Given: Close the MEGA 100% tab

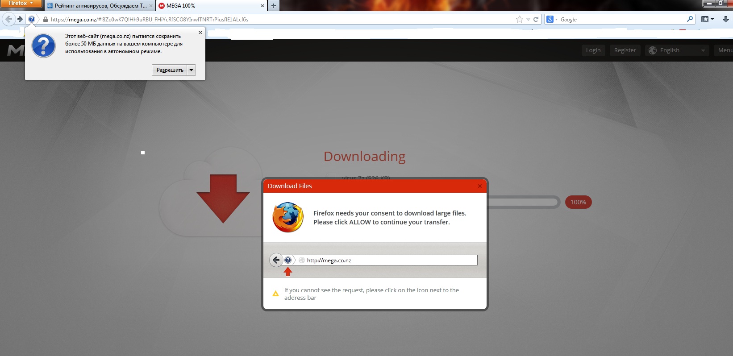Looking at the screenshot, I should [262, 6].
